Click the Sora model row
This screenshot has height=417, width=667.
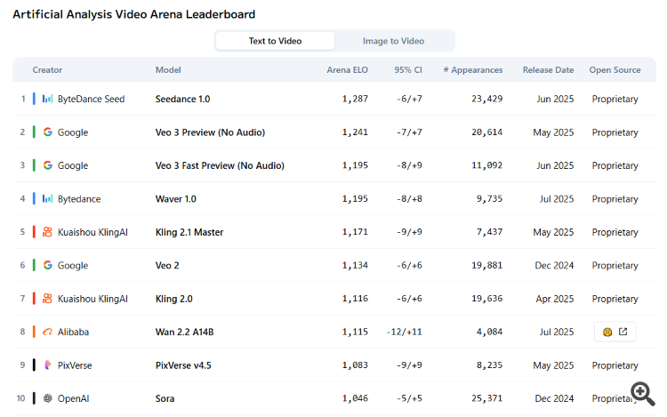(165, 398)
